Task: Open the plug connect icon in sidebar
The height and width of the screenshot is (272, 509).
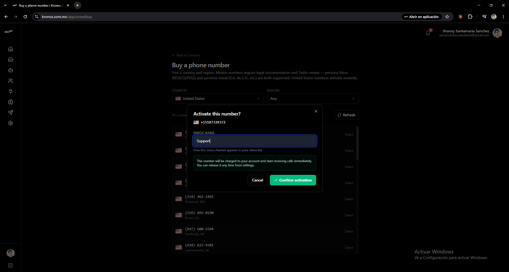Action: (11, 91)
